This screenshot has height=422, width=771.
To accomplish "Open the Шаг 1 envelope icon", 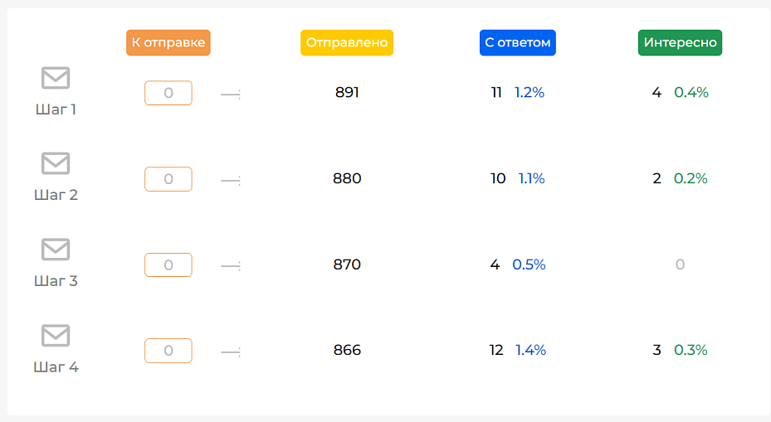I will [56, 78].
